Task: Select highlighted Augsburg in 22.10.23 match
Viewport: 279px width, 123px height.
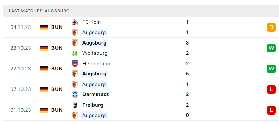Action: (x=94, y=74)
